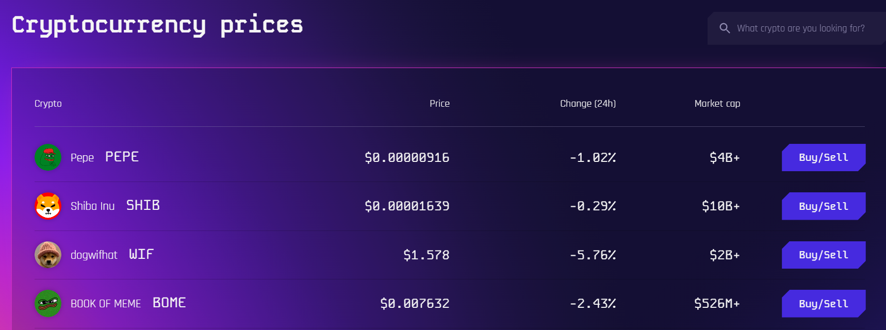Click the BOOK OF MEME coin icon
886x330 pixels.
48,303
